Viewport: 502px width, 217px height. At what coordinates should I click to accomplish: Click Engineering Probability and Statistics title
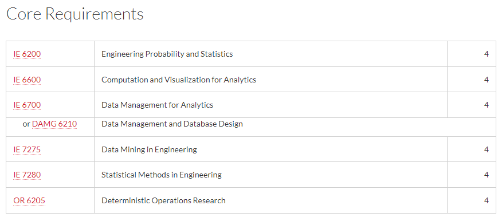tap(167, 54)
